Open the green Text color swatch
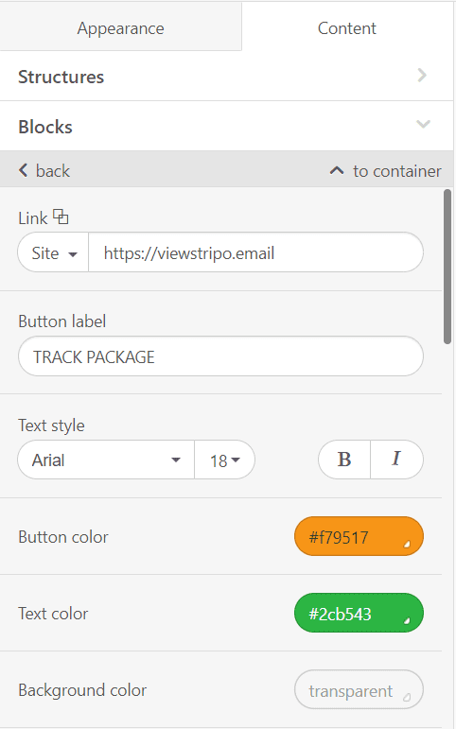Screen dimensions: 456x729 tap(359, 614)
